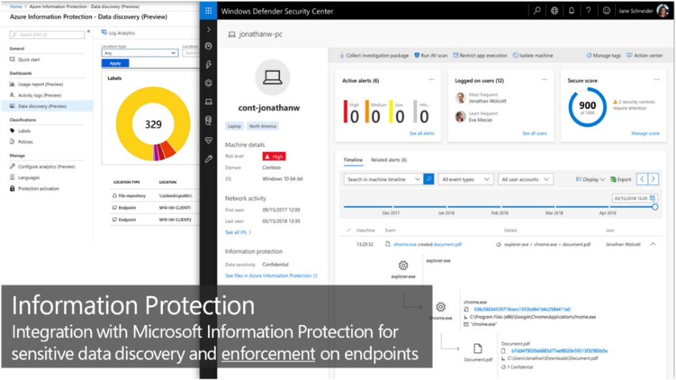Open the app launcher grid icon
Image resolution: width=676 pixels, height=380 pixels.
[x=208, y=11]
